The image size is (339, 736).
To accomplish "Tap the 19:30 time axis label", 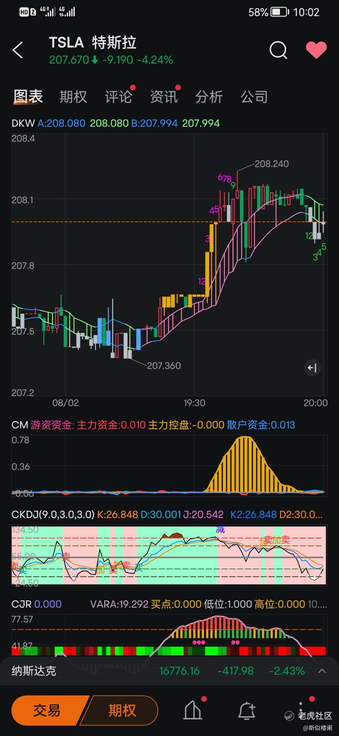I will click(194, 403).
